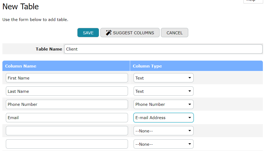Open the E-mail Address column type dropdown
Image resolution: width=265 pixels, height=151 pixels.
click(x=163, y=118)
